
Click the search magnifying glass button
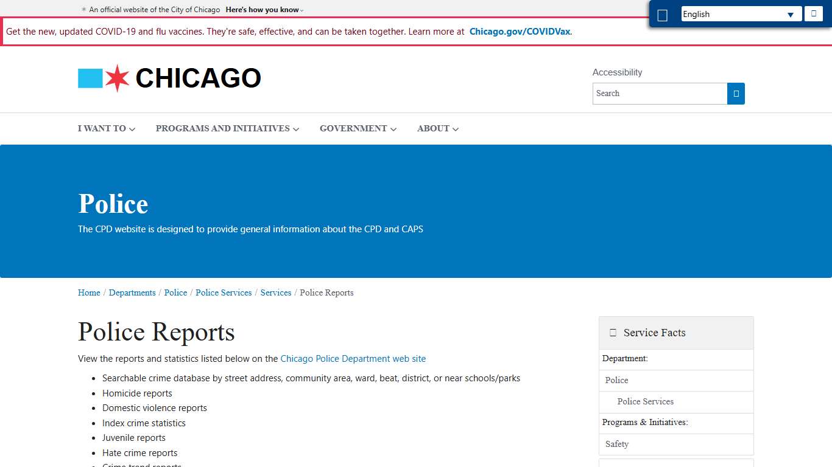coord(736,94)
